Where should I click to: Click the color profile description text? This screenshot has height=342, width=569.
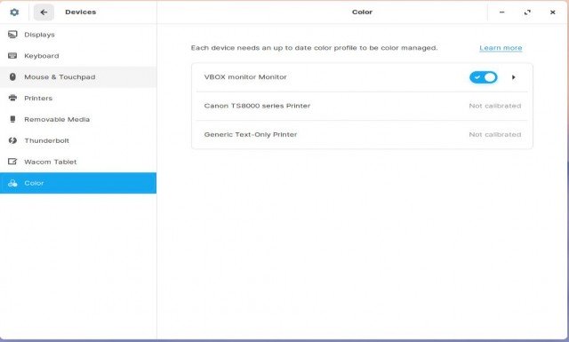(314, 48)
